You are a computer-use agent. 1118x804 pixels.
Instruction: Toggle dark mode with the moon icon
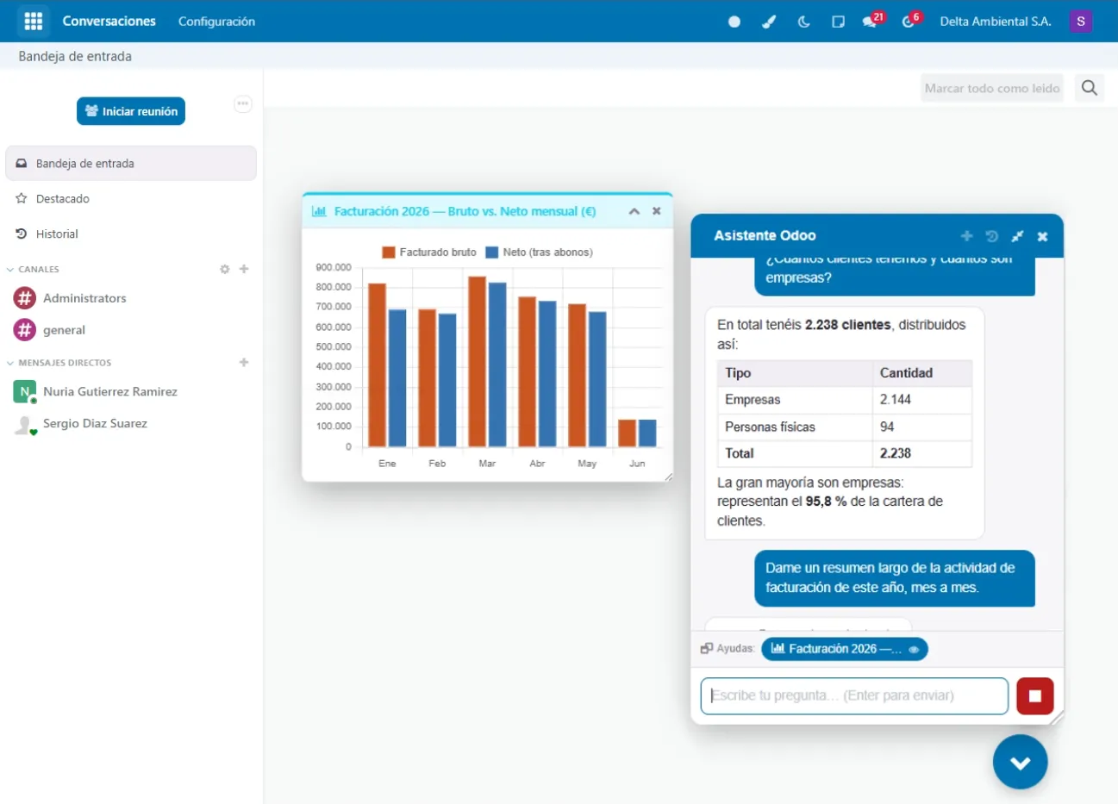tap(803, 22)
